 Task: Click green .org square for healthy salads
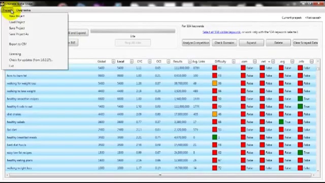(281, 122)
